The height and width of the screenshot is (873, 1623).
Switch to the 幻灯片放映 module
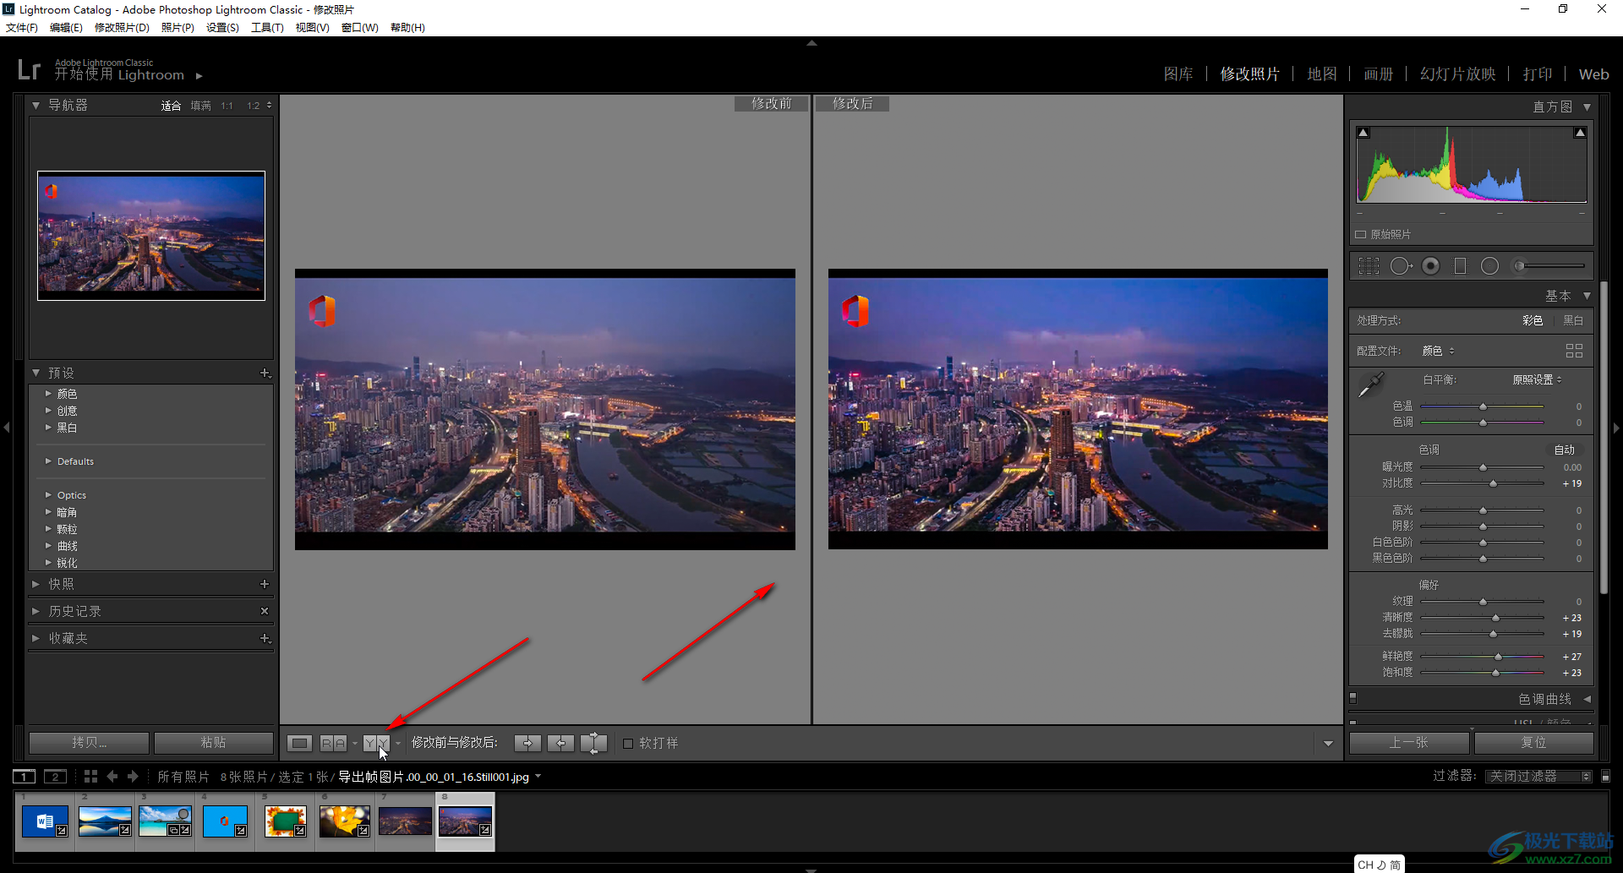(1458, 74)
